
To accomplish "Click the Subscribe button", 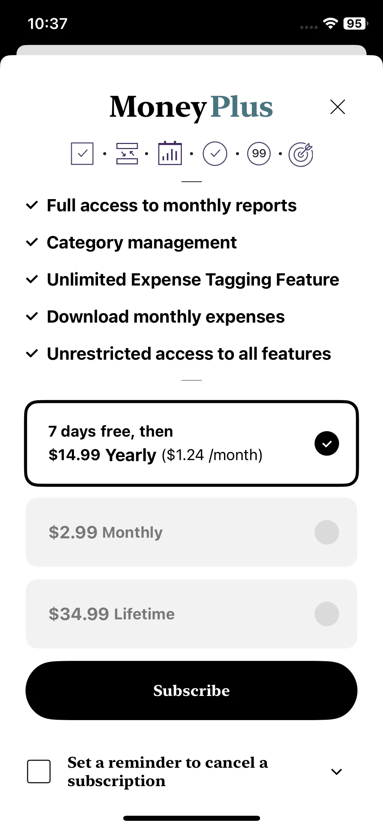I will 191,690.
